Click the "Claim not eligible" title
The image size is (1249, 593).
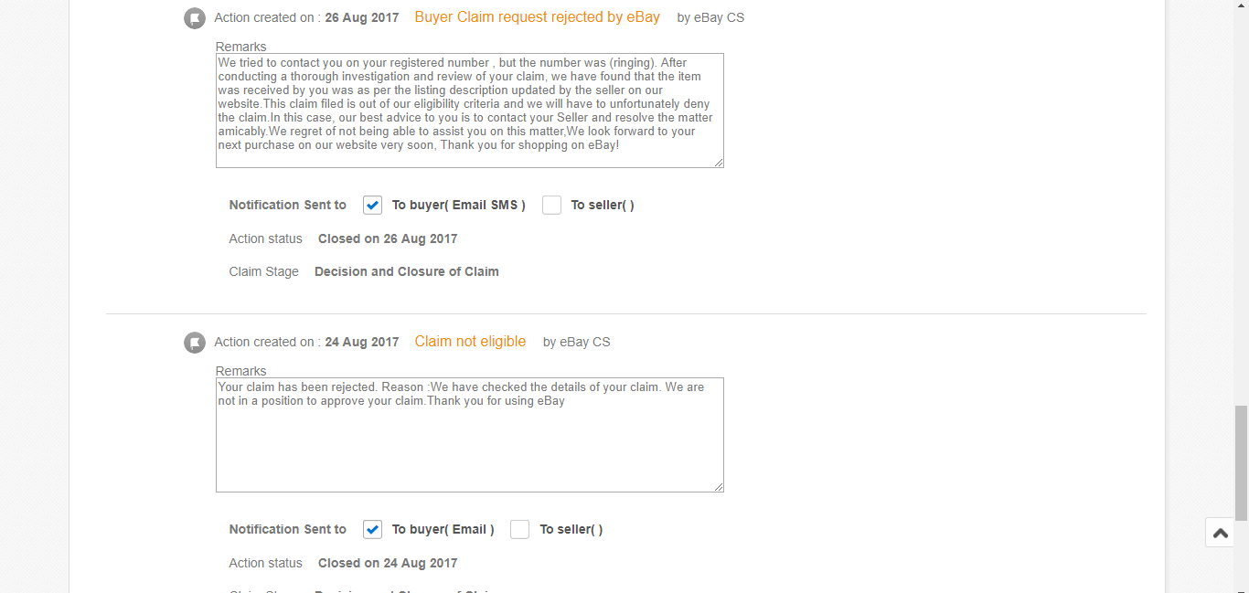470,342
